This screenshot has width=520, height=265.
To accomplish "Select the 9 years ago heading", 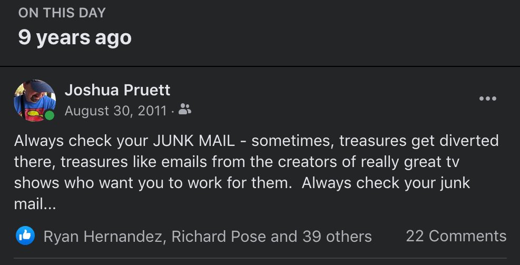I will click(75, 37).
